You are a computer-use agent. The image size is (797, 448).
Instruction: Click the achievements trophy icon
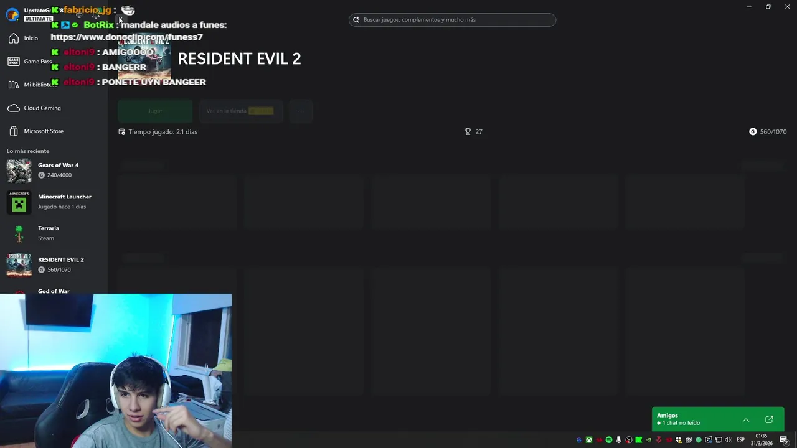tap(468, 132)
